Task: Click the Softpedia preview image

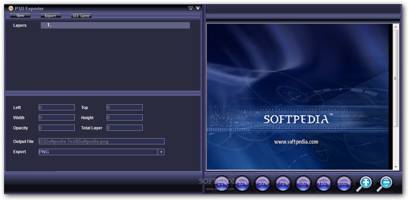Action: [298, 96]
